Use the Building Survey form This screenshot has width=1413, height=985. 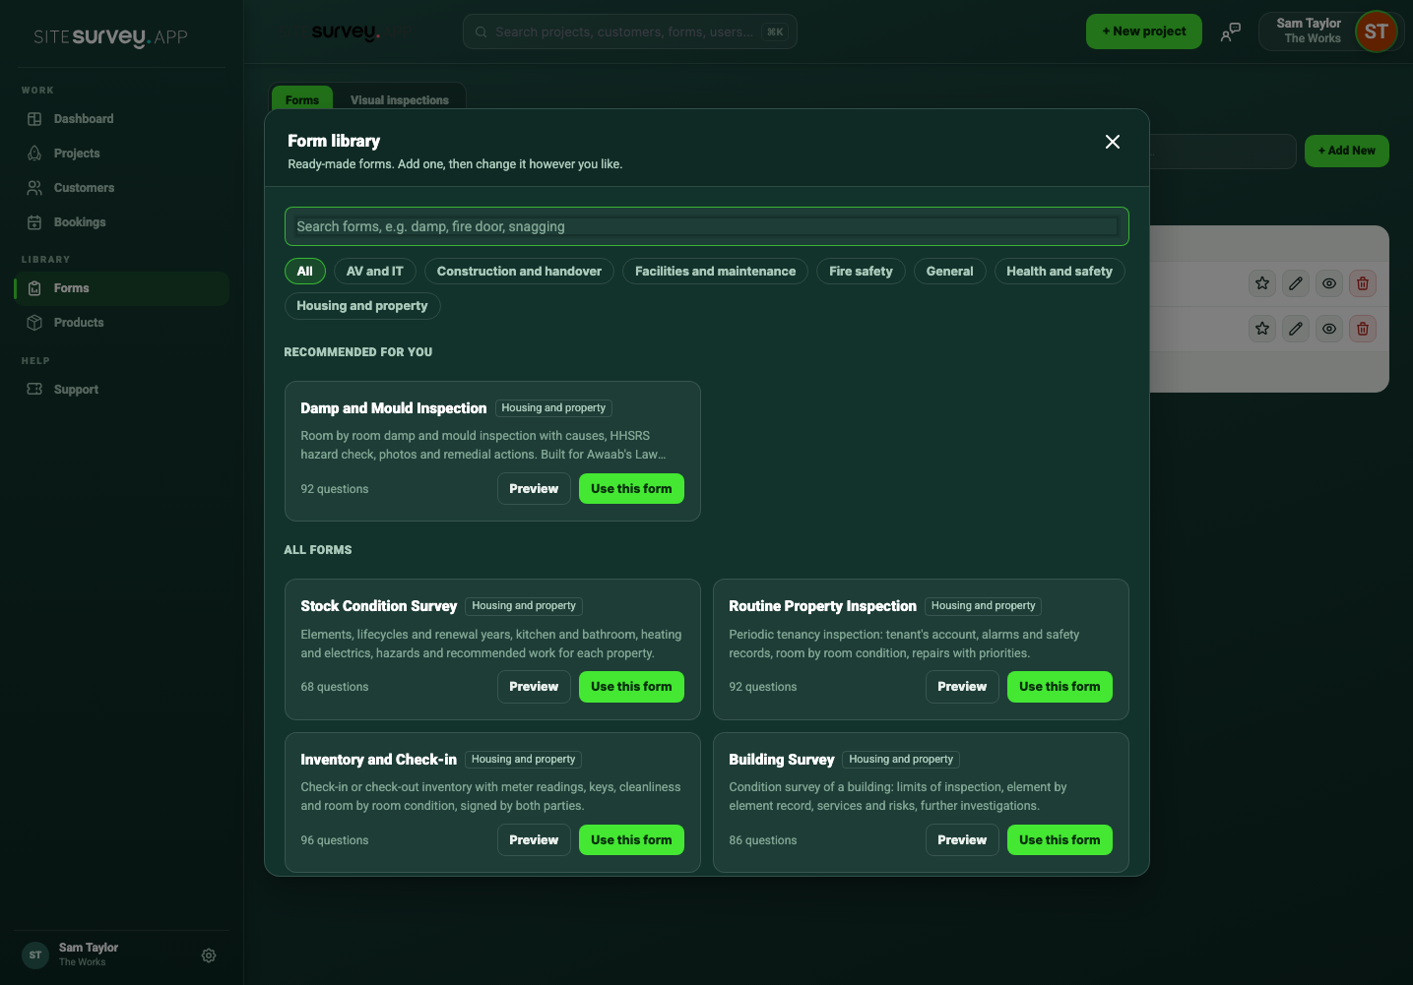1060,840
